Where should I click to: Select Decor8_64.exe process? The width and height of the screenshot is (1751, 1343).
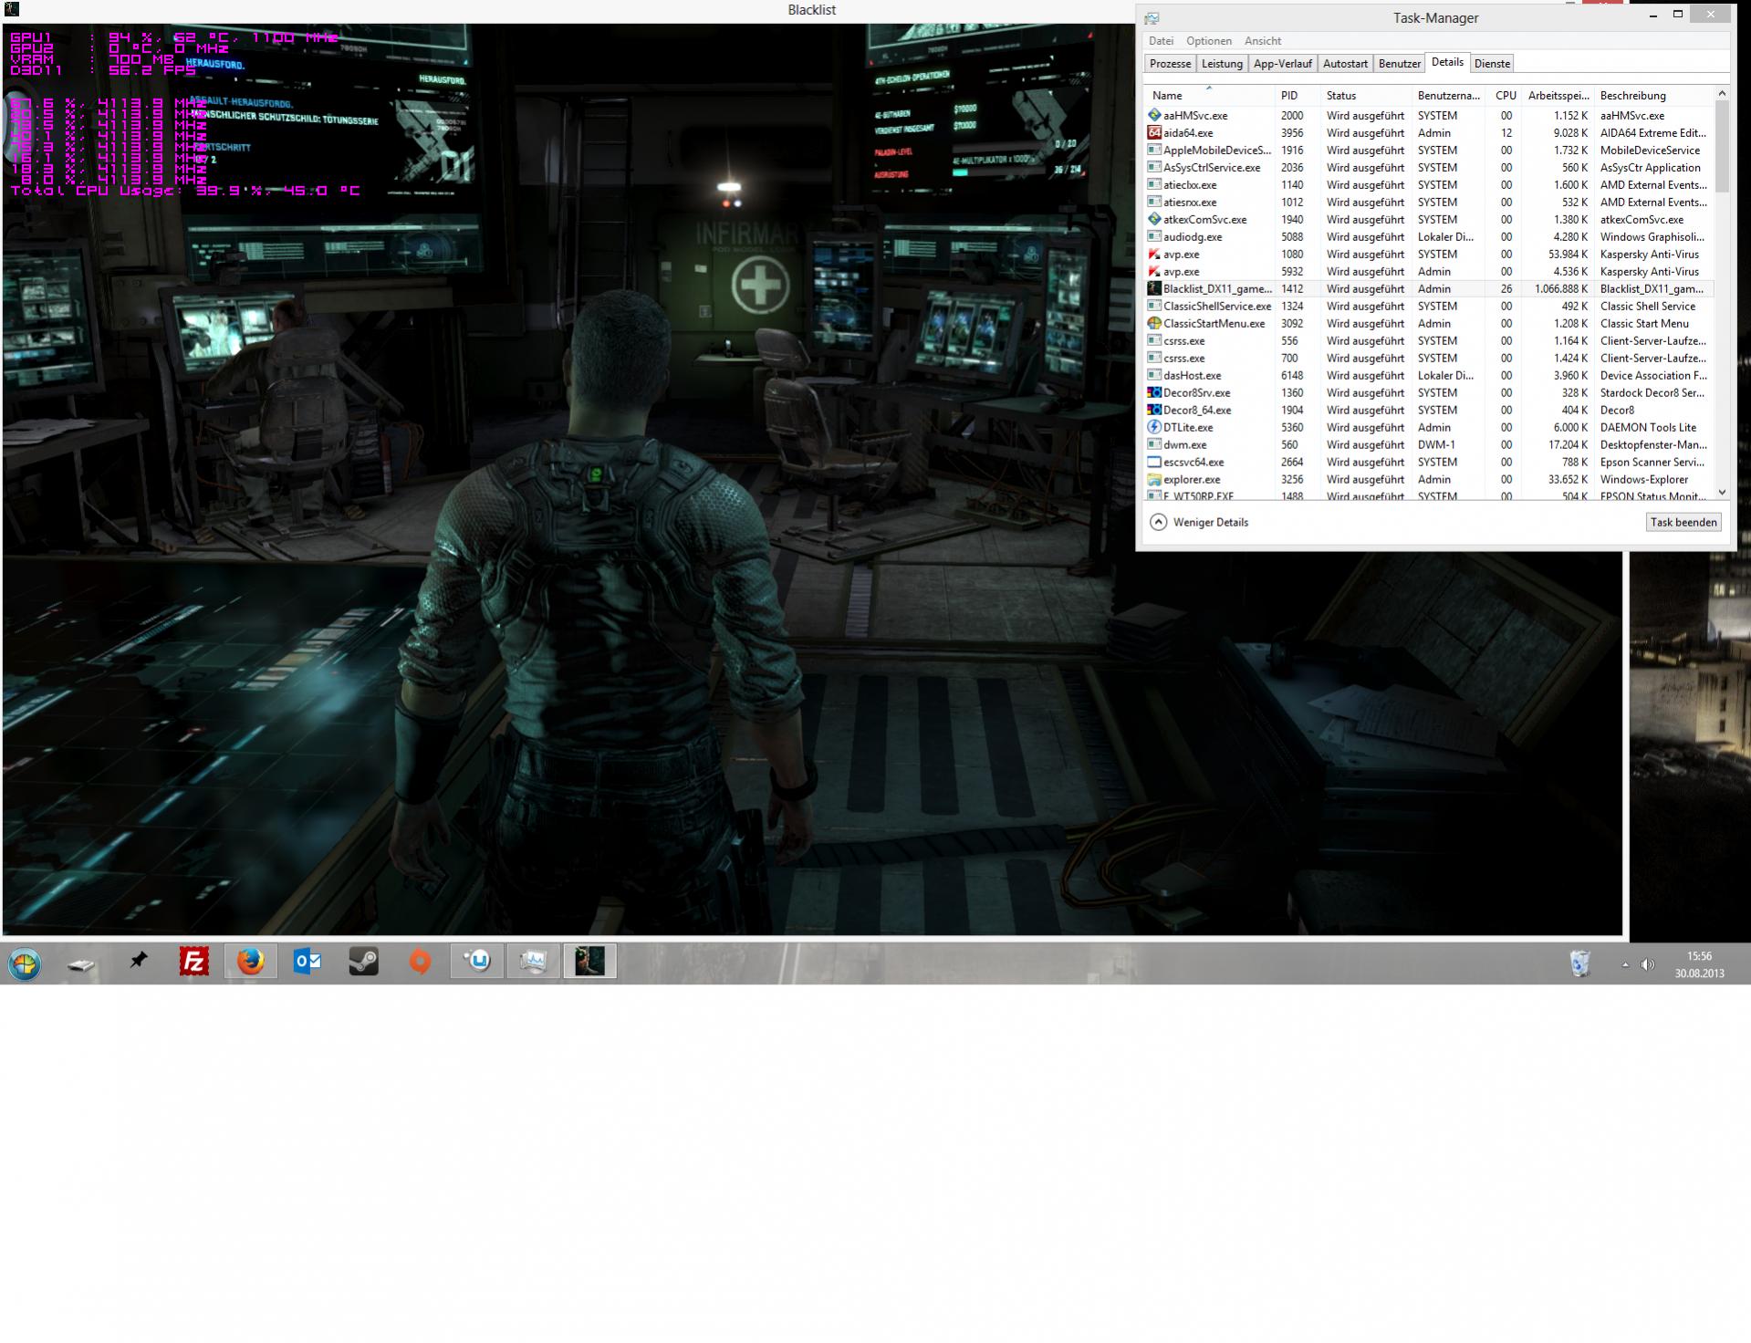point(1429,411)
